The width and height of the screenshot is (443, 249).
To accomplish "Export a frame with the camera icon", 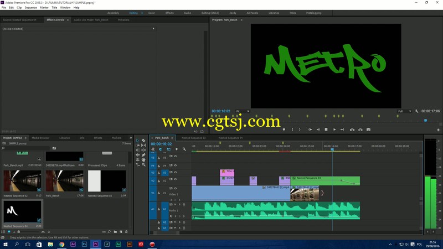I will click(368, 129).
